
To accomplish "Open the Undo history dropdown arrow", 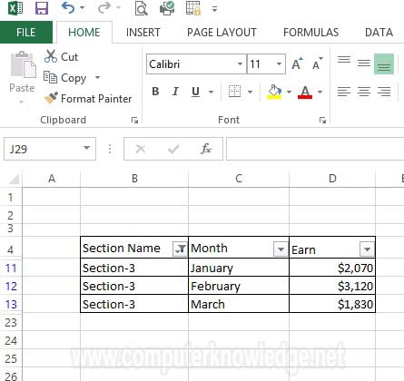I will [x=83, y=8].
